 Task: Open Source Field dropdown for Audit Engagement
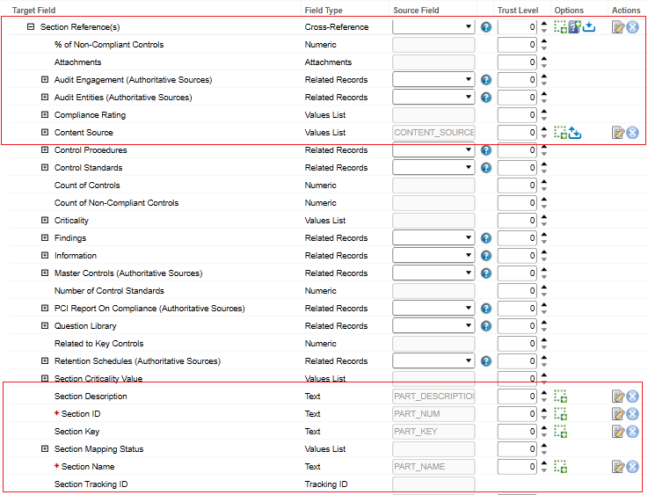click(433, 80)
